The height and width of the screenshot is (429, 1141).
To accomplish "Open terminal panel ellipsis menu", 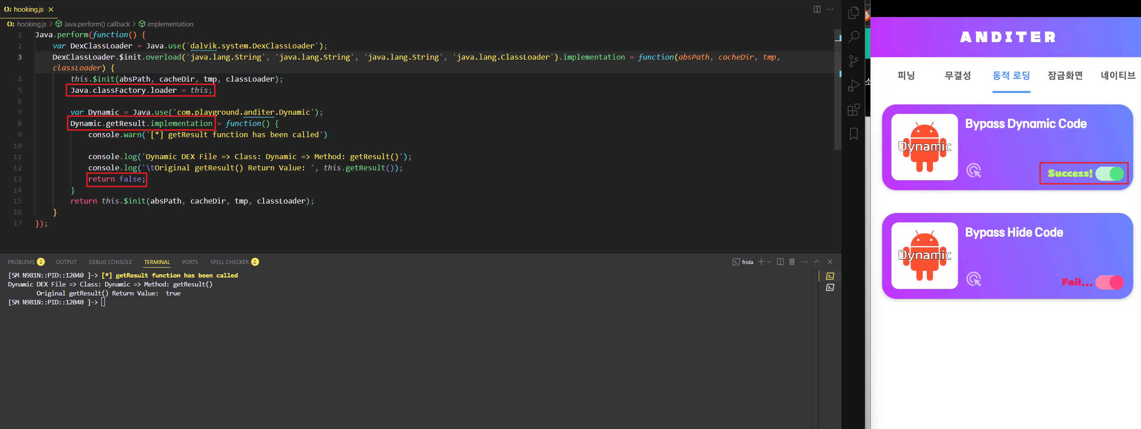I will click(804, 262).
